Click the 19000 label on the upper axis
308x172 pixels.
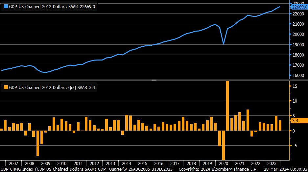coord(297,44)
